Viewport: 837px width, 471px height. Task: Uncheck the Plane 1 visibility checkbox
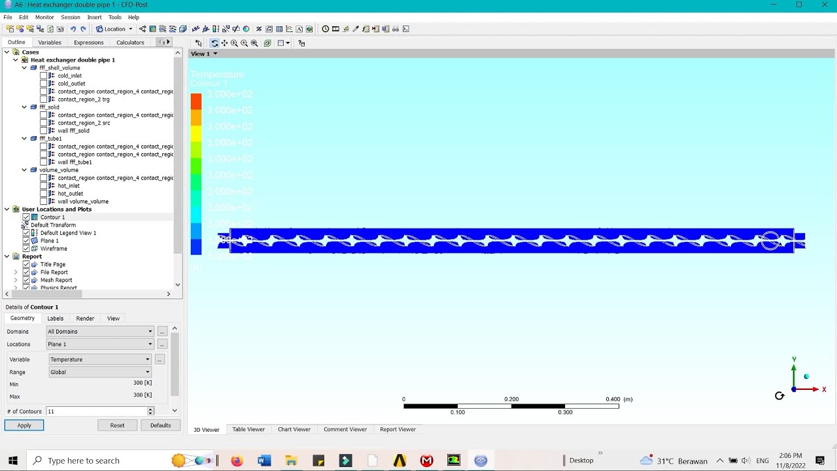pyautogui.click(x=26, y=241)
